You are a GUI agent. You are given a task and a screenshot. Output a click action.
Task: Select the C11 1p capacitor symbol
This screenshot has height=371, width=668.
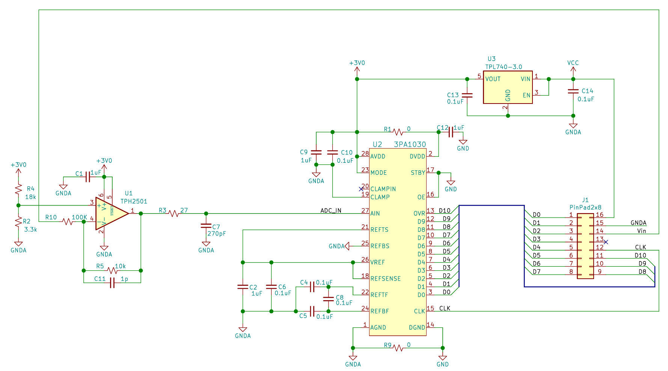(112, 283)
